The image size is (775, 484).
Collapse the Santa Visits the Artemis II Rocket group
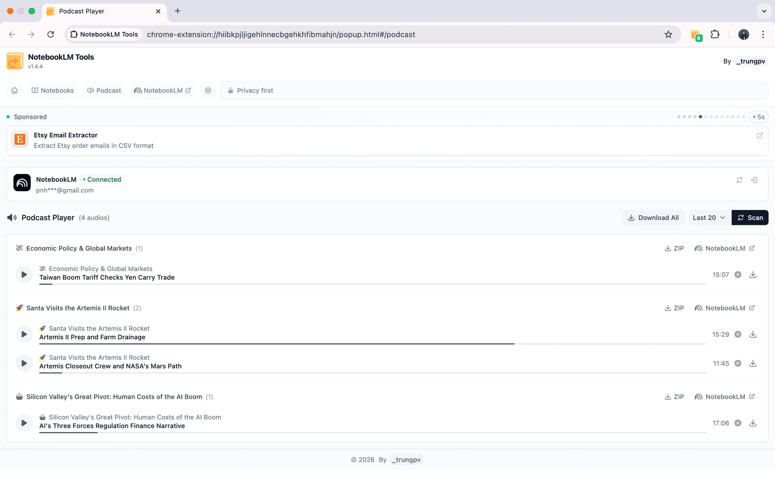point(78,308)
